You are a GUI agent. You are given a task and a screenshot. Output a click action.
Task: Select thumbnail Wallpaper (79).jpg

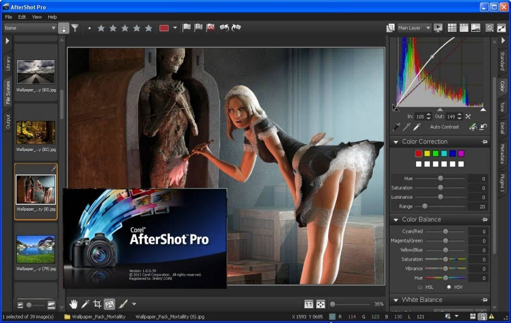click(x=35, y=250)
